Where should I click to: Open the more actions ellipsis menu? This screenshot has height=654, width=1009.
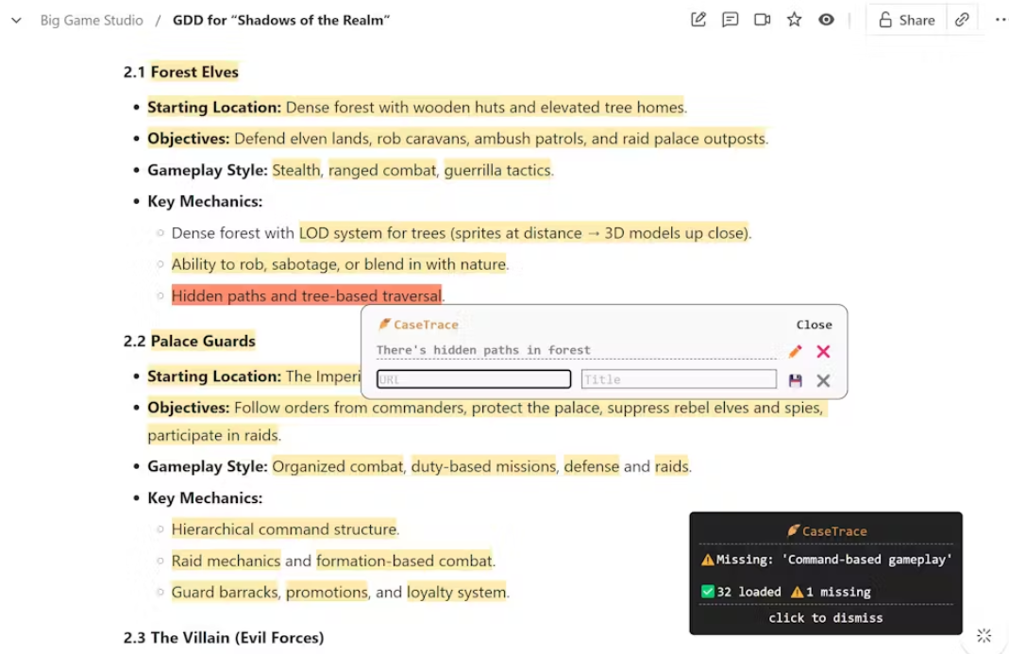click(x=1001, y=20)
